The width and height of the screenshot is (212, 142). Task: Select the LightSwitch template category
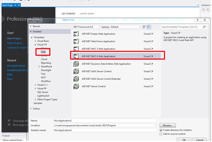pyautogui.click(x=43, y=96)
